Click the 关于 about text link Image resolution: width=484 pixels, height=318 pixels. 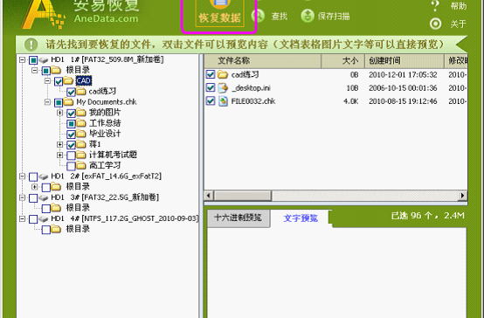tap(458, 24)
